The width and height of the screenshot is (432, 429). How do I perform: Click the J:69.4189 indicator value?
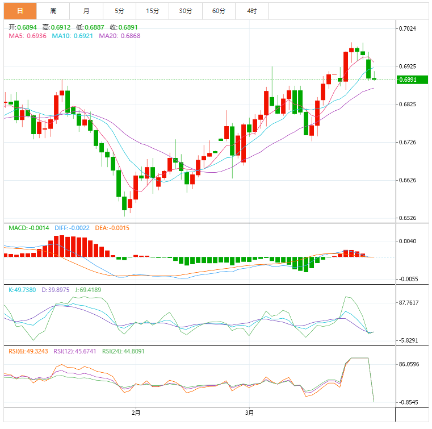tap(88, 290)
